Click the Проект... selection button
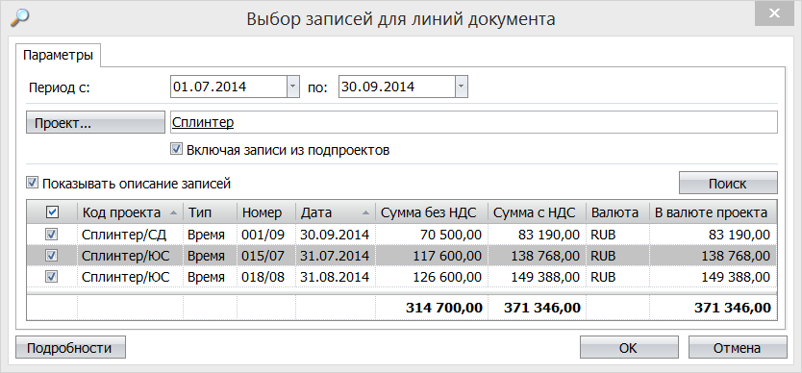This screenshot has height=373, width=802. [x=95, y=122]
